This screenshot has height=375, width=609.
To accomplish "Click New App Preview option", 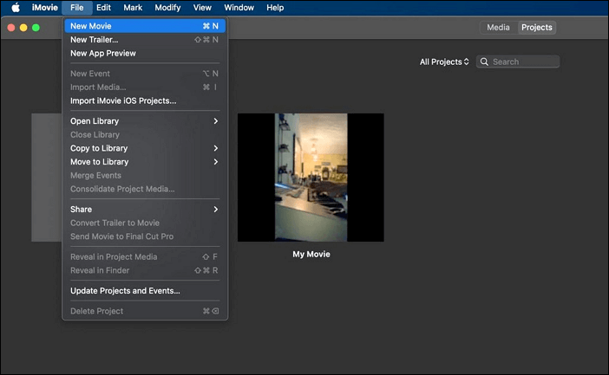I will pyautogui.click(x=102, y=54).
